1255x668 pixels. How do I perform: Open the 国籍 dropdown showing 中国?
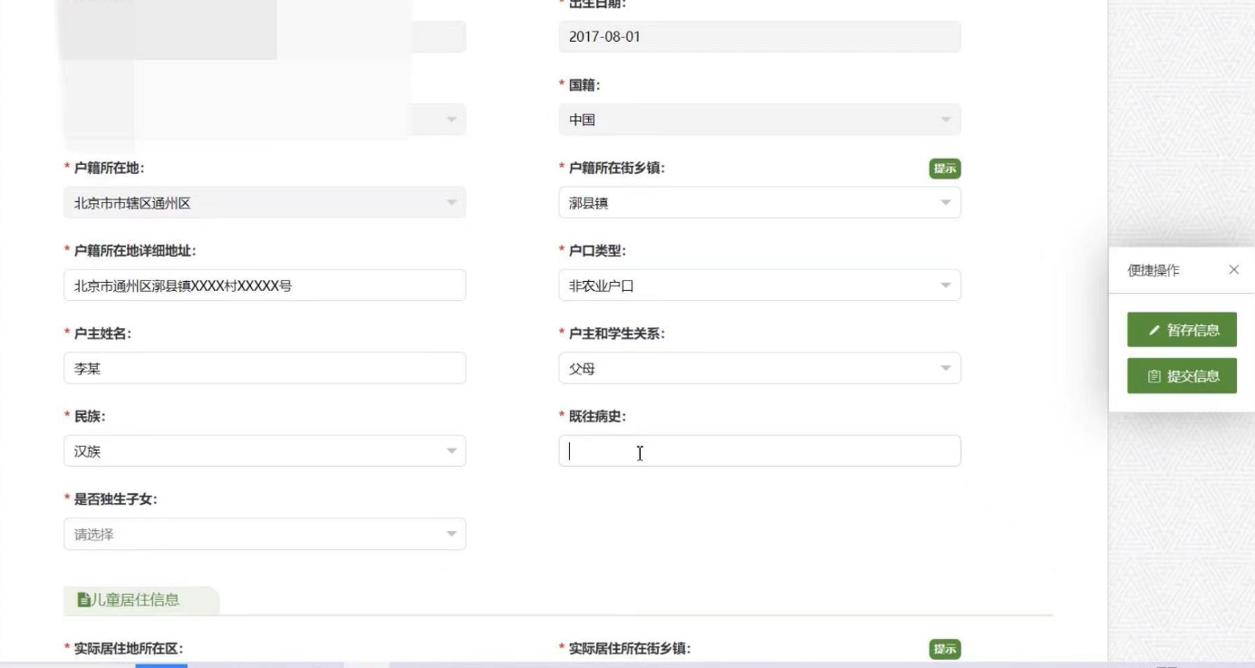click(x=759, y=120)
